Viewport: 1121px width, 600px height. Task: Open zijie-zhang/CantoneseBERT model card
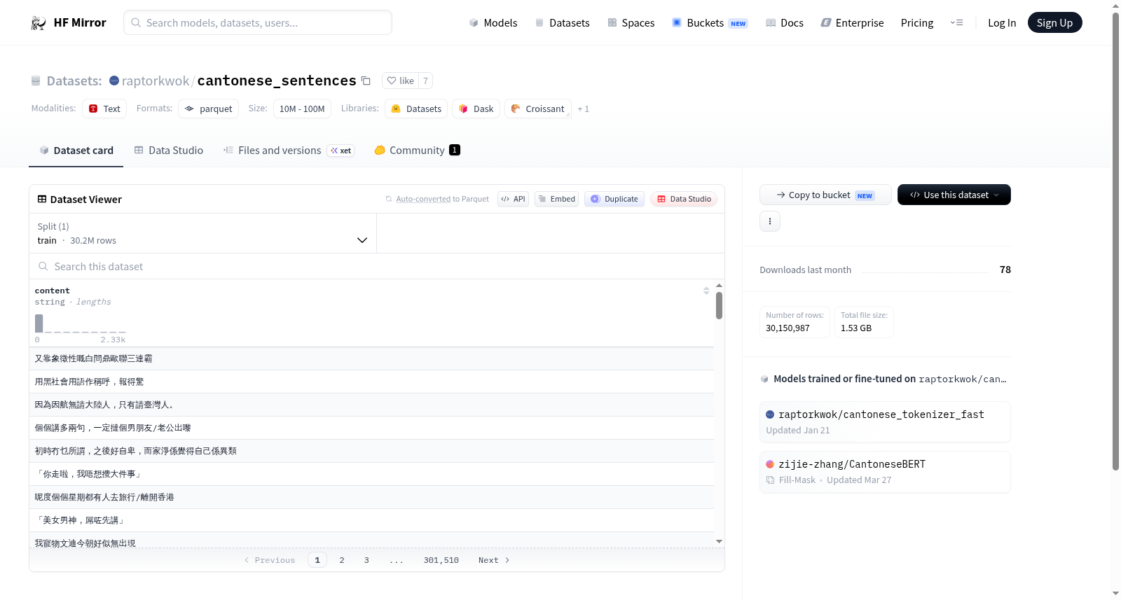click(x=885, y=472)
